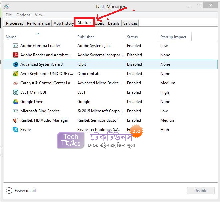Image resolution: width=220 pixels, height=202 pixels.
Task: Click the Adobe Gamma Loader icon
Action: point(16,46)
